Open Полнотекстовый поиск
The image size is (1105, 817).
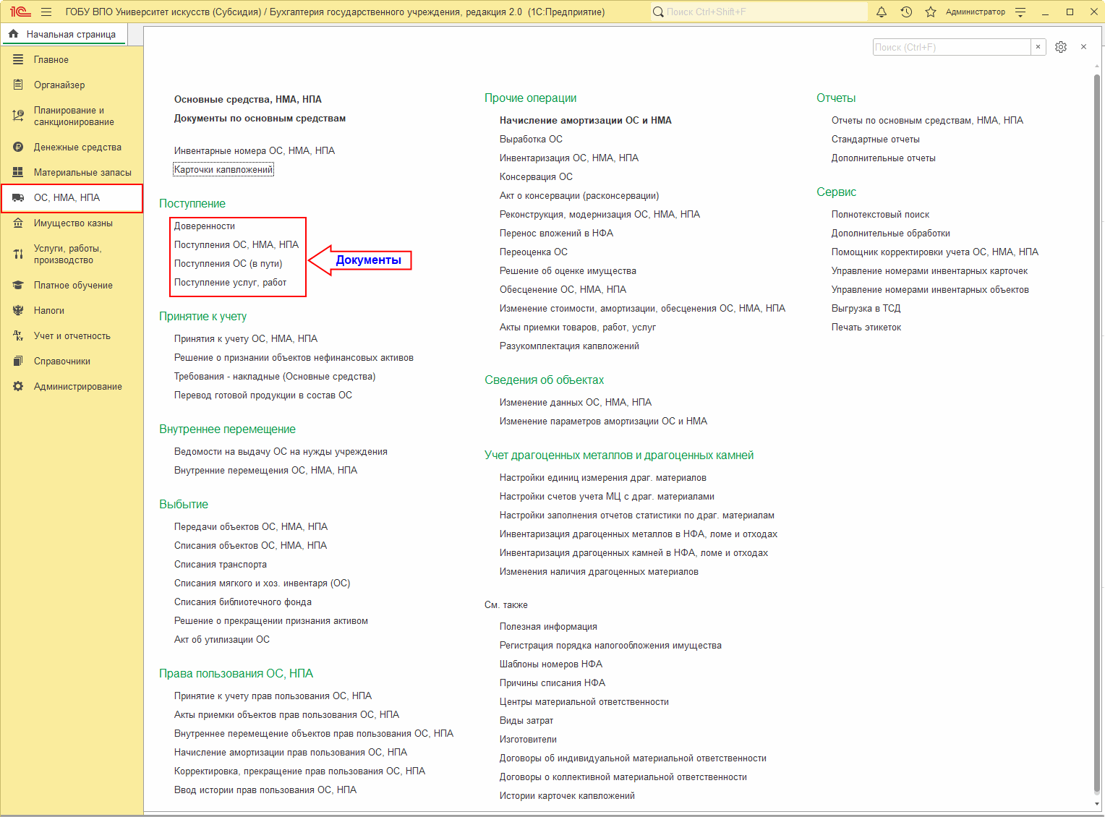pyautogui.click(x=880, y=214)
